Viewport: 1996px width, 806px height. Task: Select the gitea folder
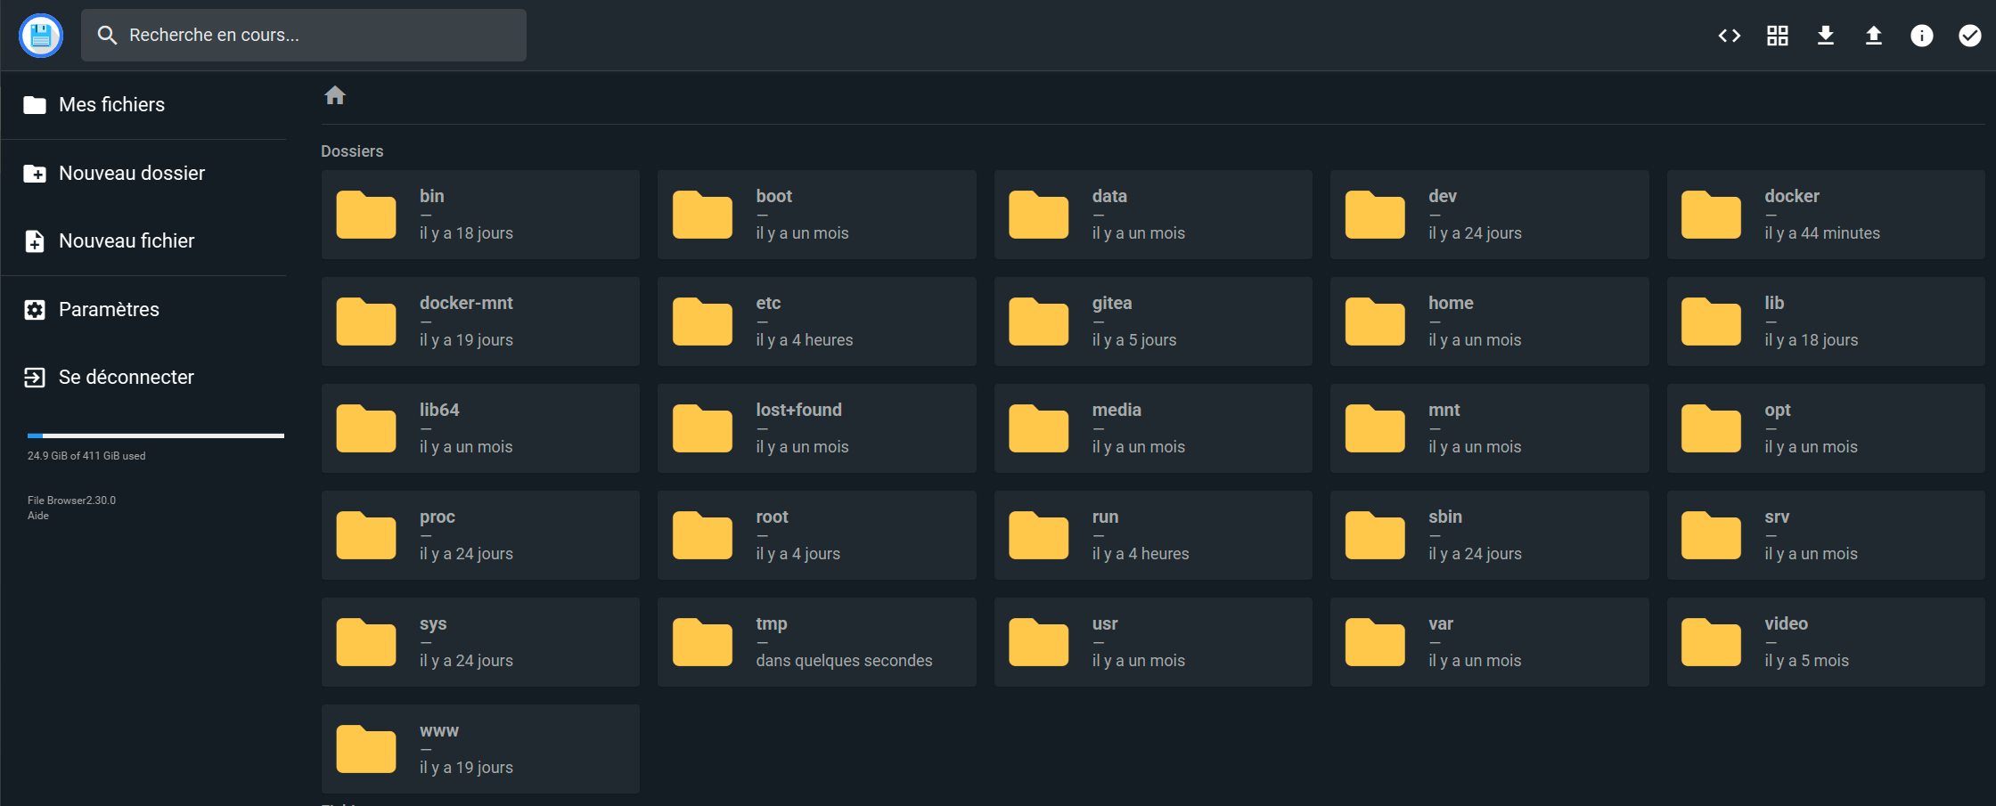coord(1152,322)
